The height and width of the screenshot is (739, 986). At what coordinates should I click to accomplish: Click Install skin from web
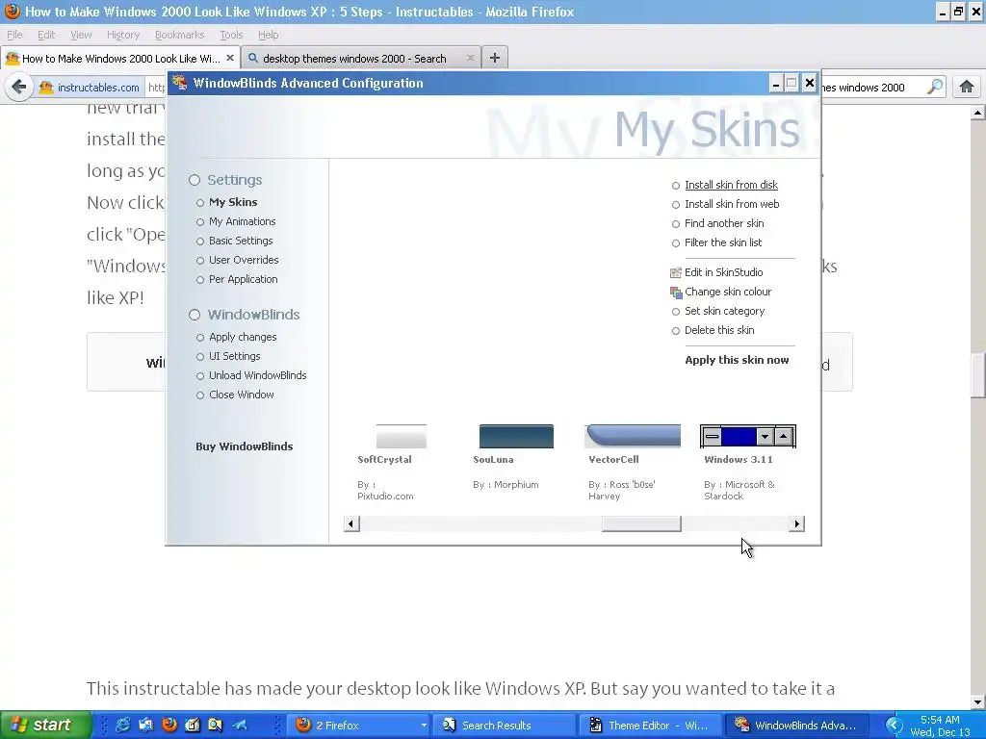point(732,204)
